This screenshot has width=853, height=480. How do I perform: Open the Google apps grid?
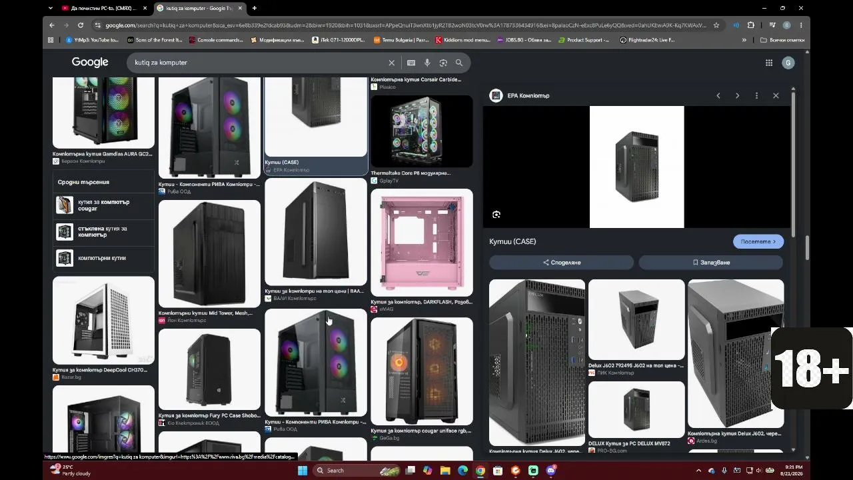(769, 63)
